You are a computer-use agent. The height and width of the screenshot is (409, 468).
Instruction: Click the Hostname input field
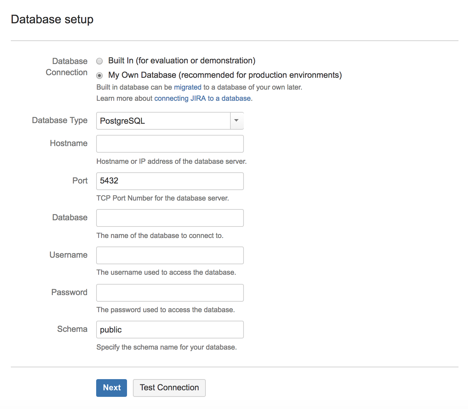170,144
